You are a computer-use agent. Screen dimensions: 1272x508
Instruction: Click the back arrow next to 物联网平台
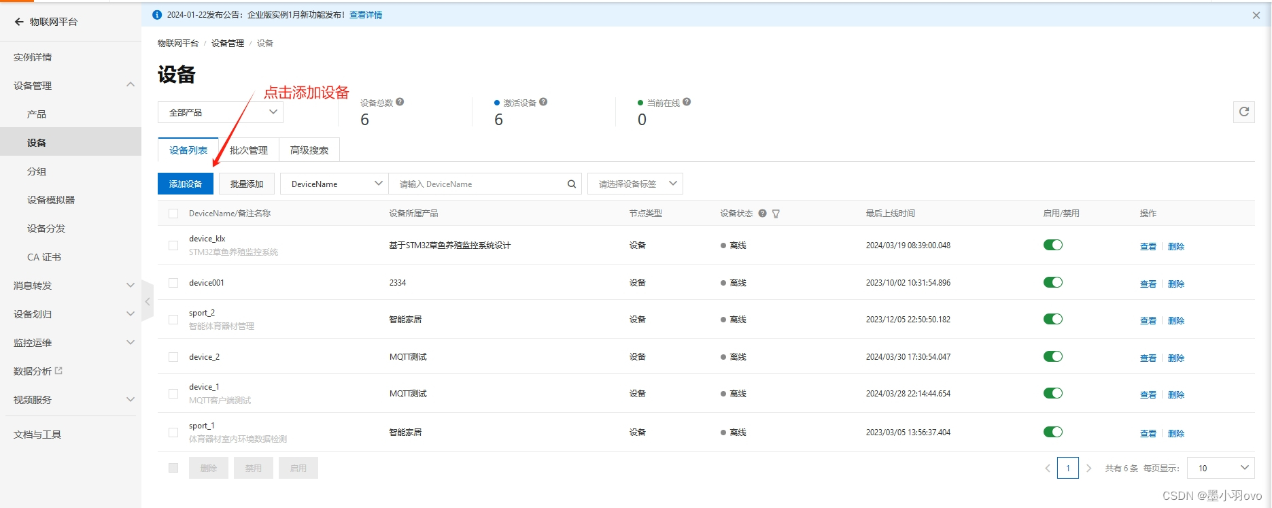(x=19, y=22)
